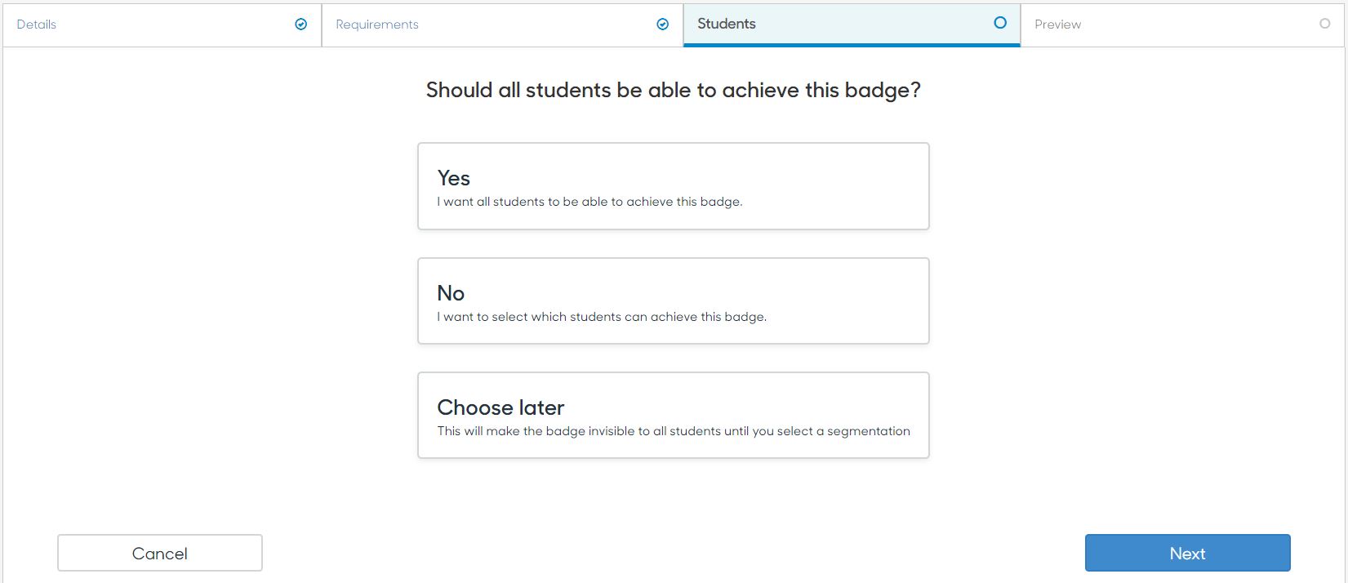Switch to the Preview tab
Image resolution: width=1348 pixels, height=583 pixels.
(x=1182, y=24)
